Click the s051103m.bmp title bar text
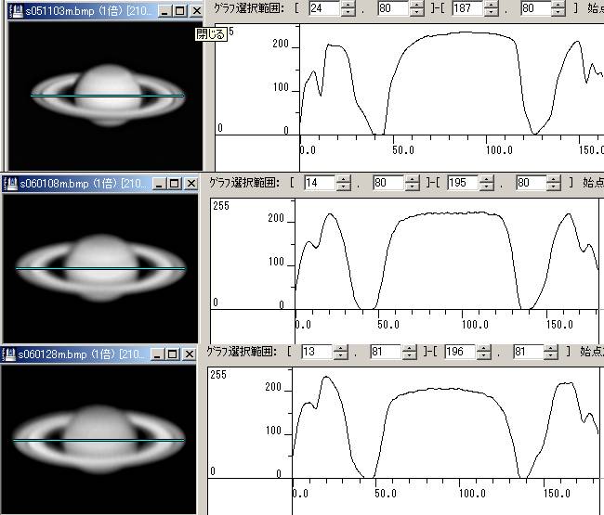The image size is (604, 515). pyautogui.click(x=88, y=11)
